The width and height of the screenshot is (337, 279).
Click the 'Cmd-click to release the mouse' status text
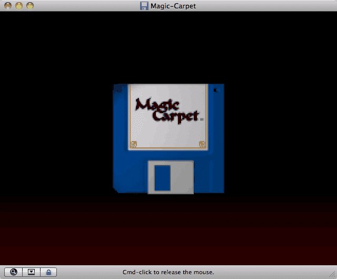click(x=168, y=272)
